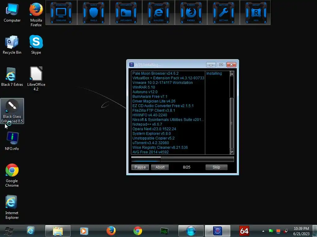Open the media player in the taskbar

click(x=84, y=231)
